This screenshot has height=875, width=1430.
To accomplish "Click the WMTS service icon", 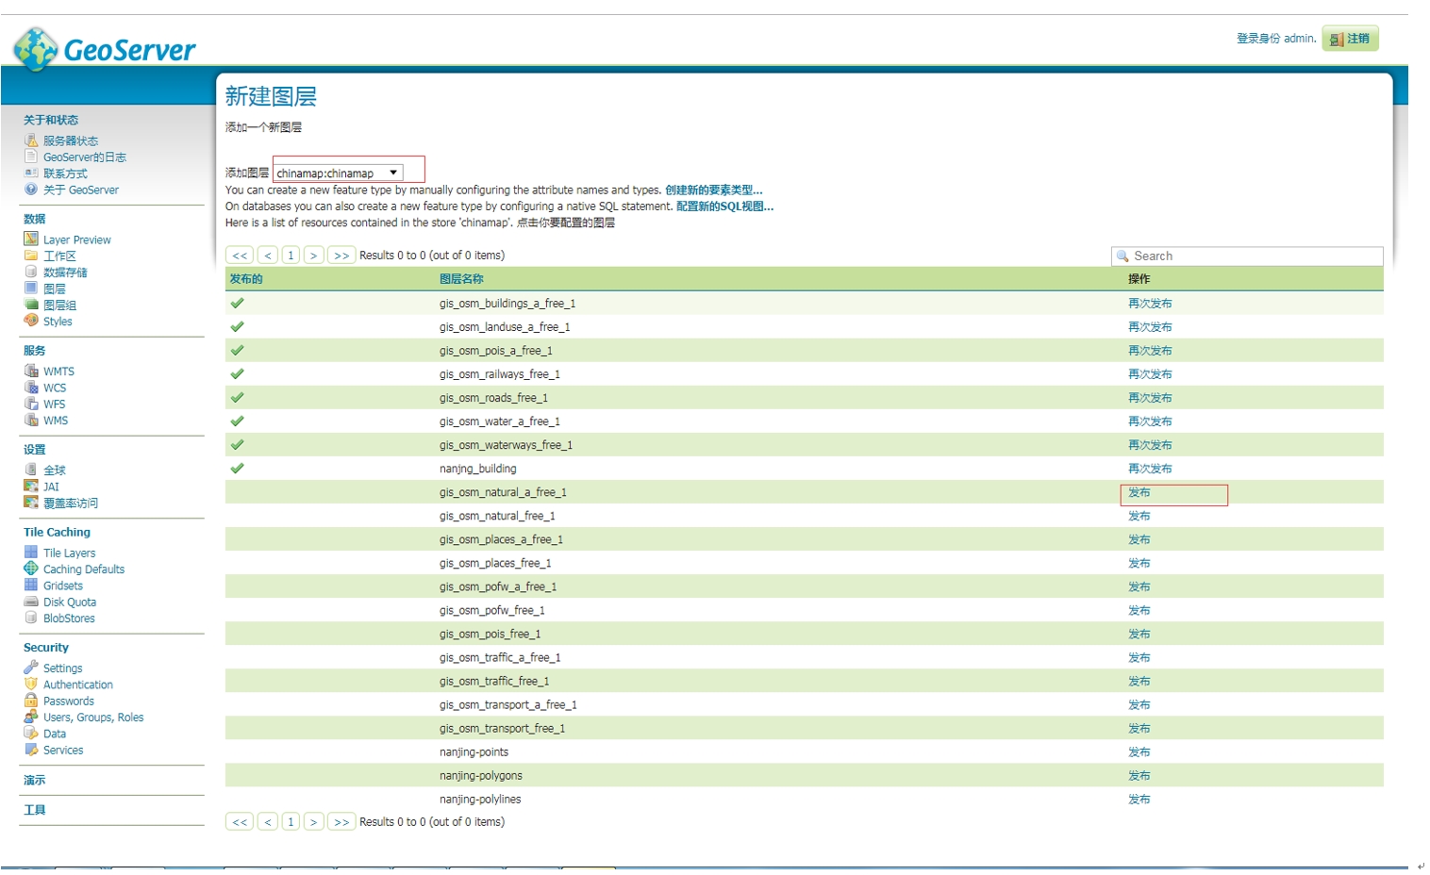I will click(x=31, y=371).
